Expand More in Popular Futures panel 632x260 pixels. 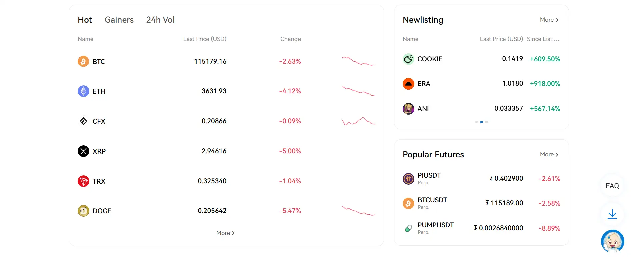(549, 154)
